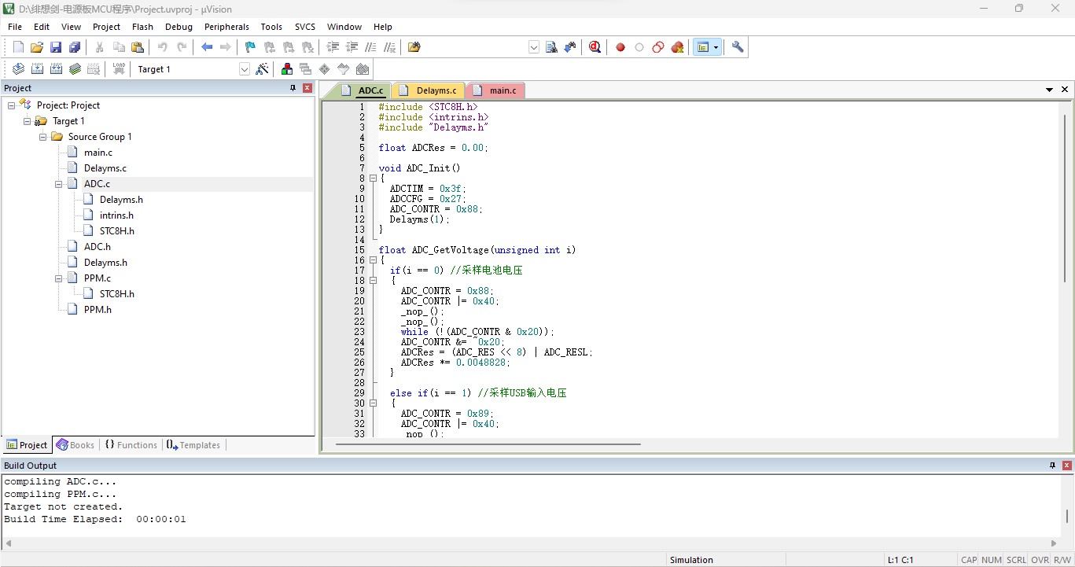Collapse the Project: Project tree node
Image resolution: width=1075 pixels, height=567 pixels.
click(x=12, y=105)
